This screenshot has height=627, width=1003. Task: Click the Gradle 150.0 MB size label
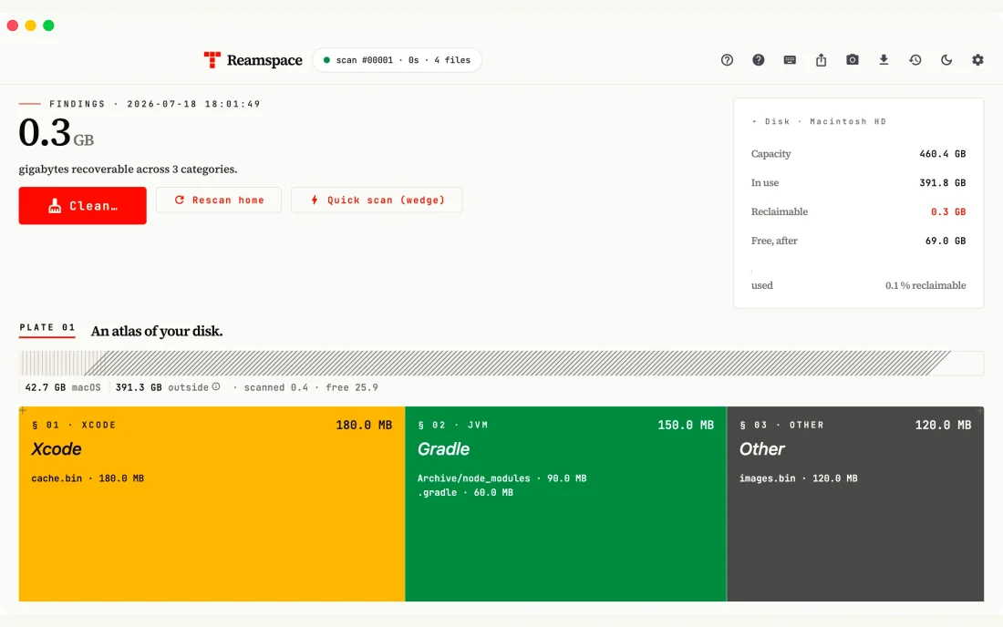[686, 425]
